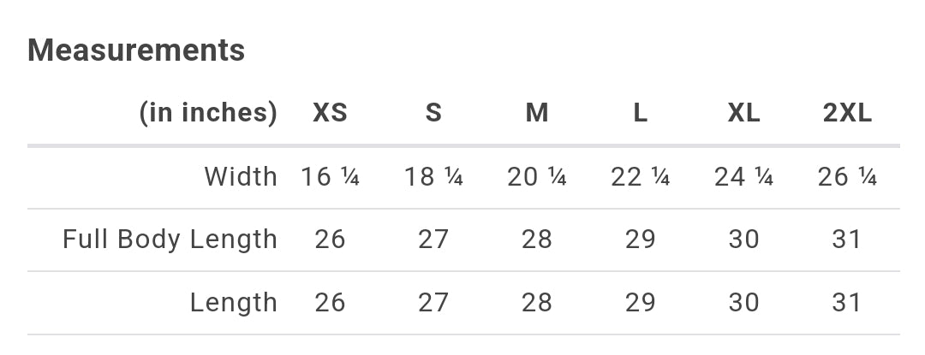Select the 2XL size column header
Screen dimensions: 925x355
pos(847,113)
